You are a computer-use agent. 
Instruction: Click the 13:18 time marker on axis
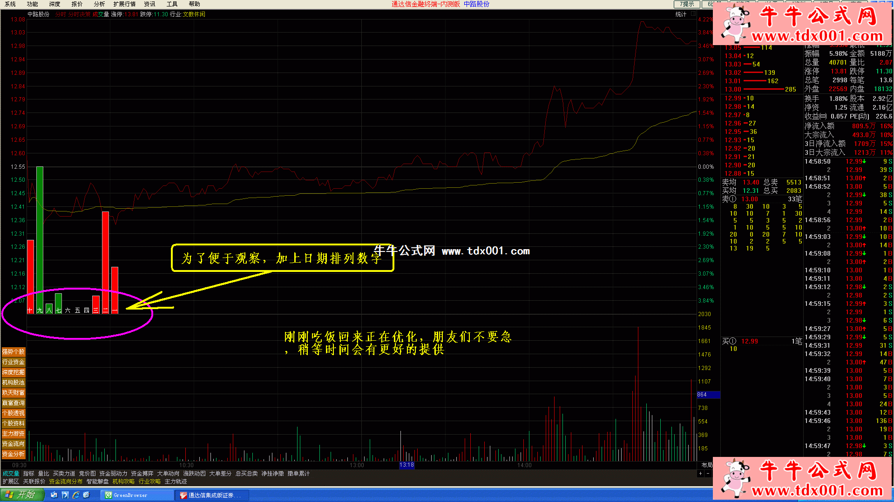pos(406,465)
